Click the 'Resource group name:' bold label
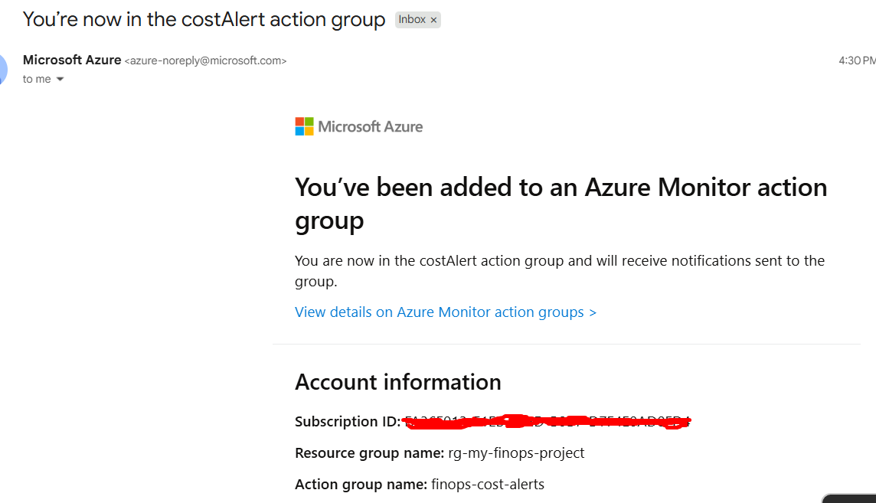Image resolution: width=876 pixels, height=503 pixels. [x=369, y=453]
